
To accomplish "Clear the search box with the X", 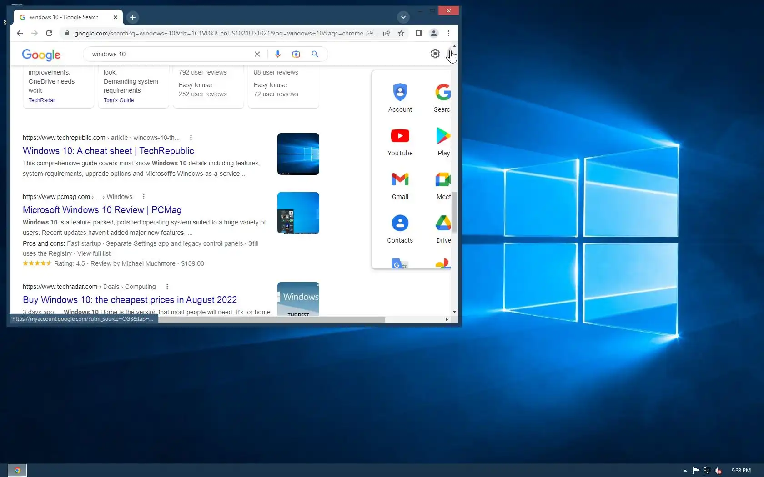I will (x=257, y=54).
